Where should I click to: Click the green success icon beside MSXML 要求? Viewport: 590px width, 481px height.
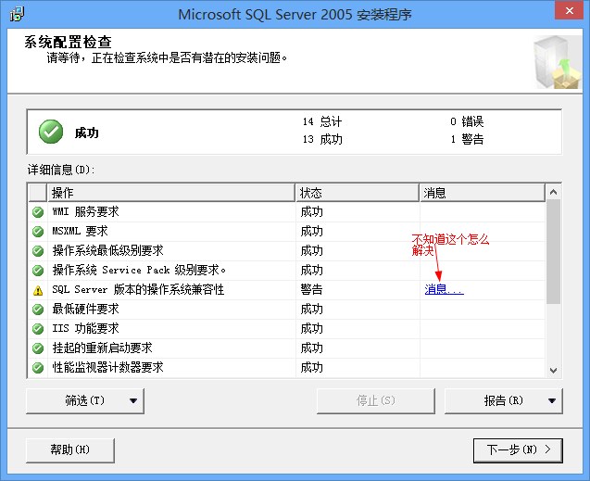[x=38, y=232]
